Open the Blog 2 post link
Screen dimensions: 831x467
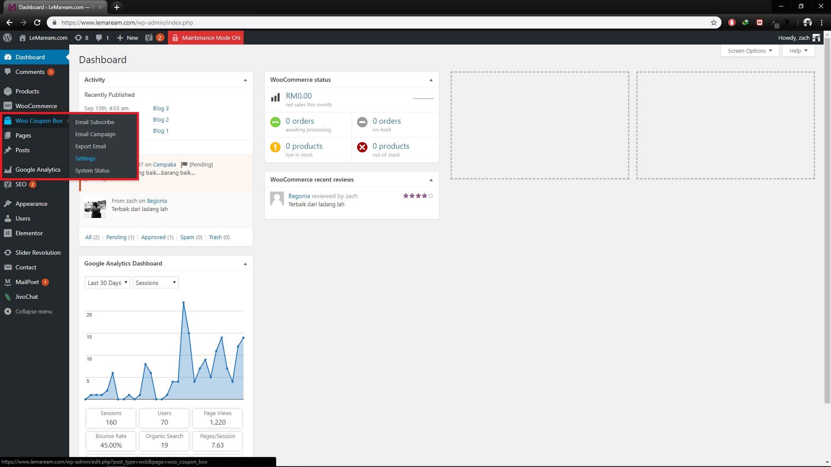pyautogui.click(x=161, y=119)
